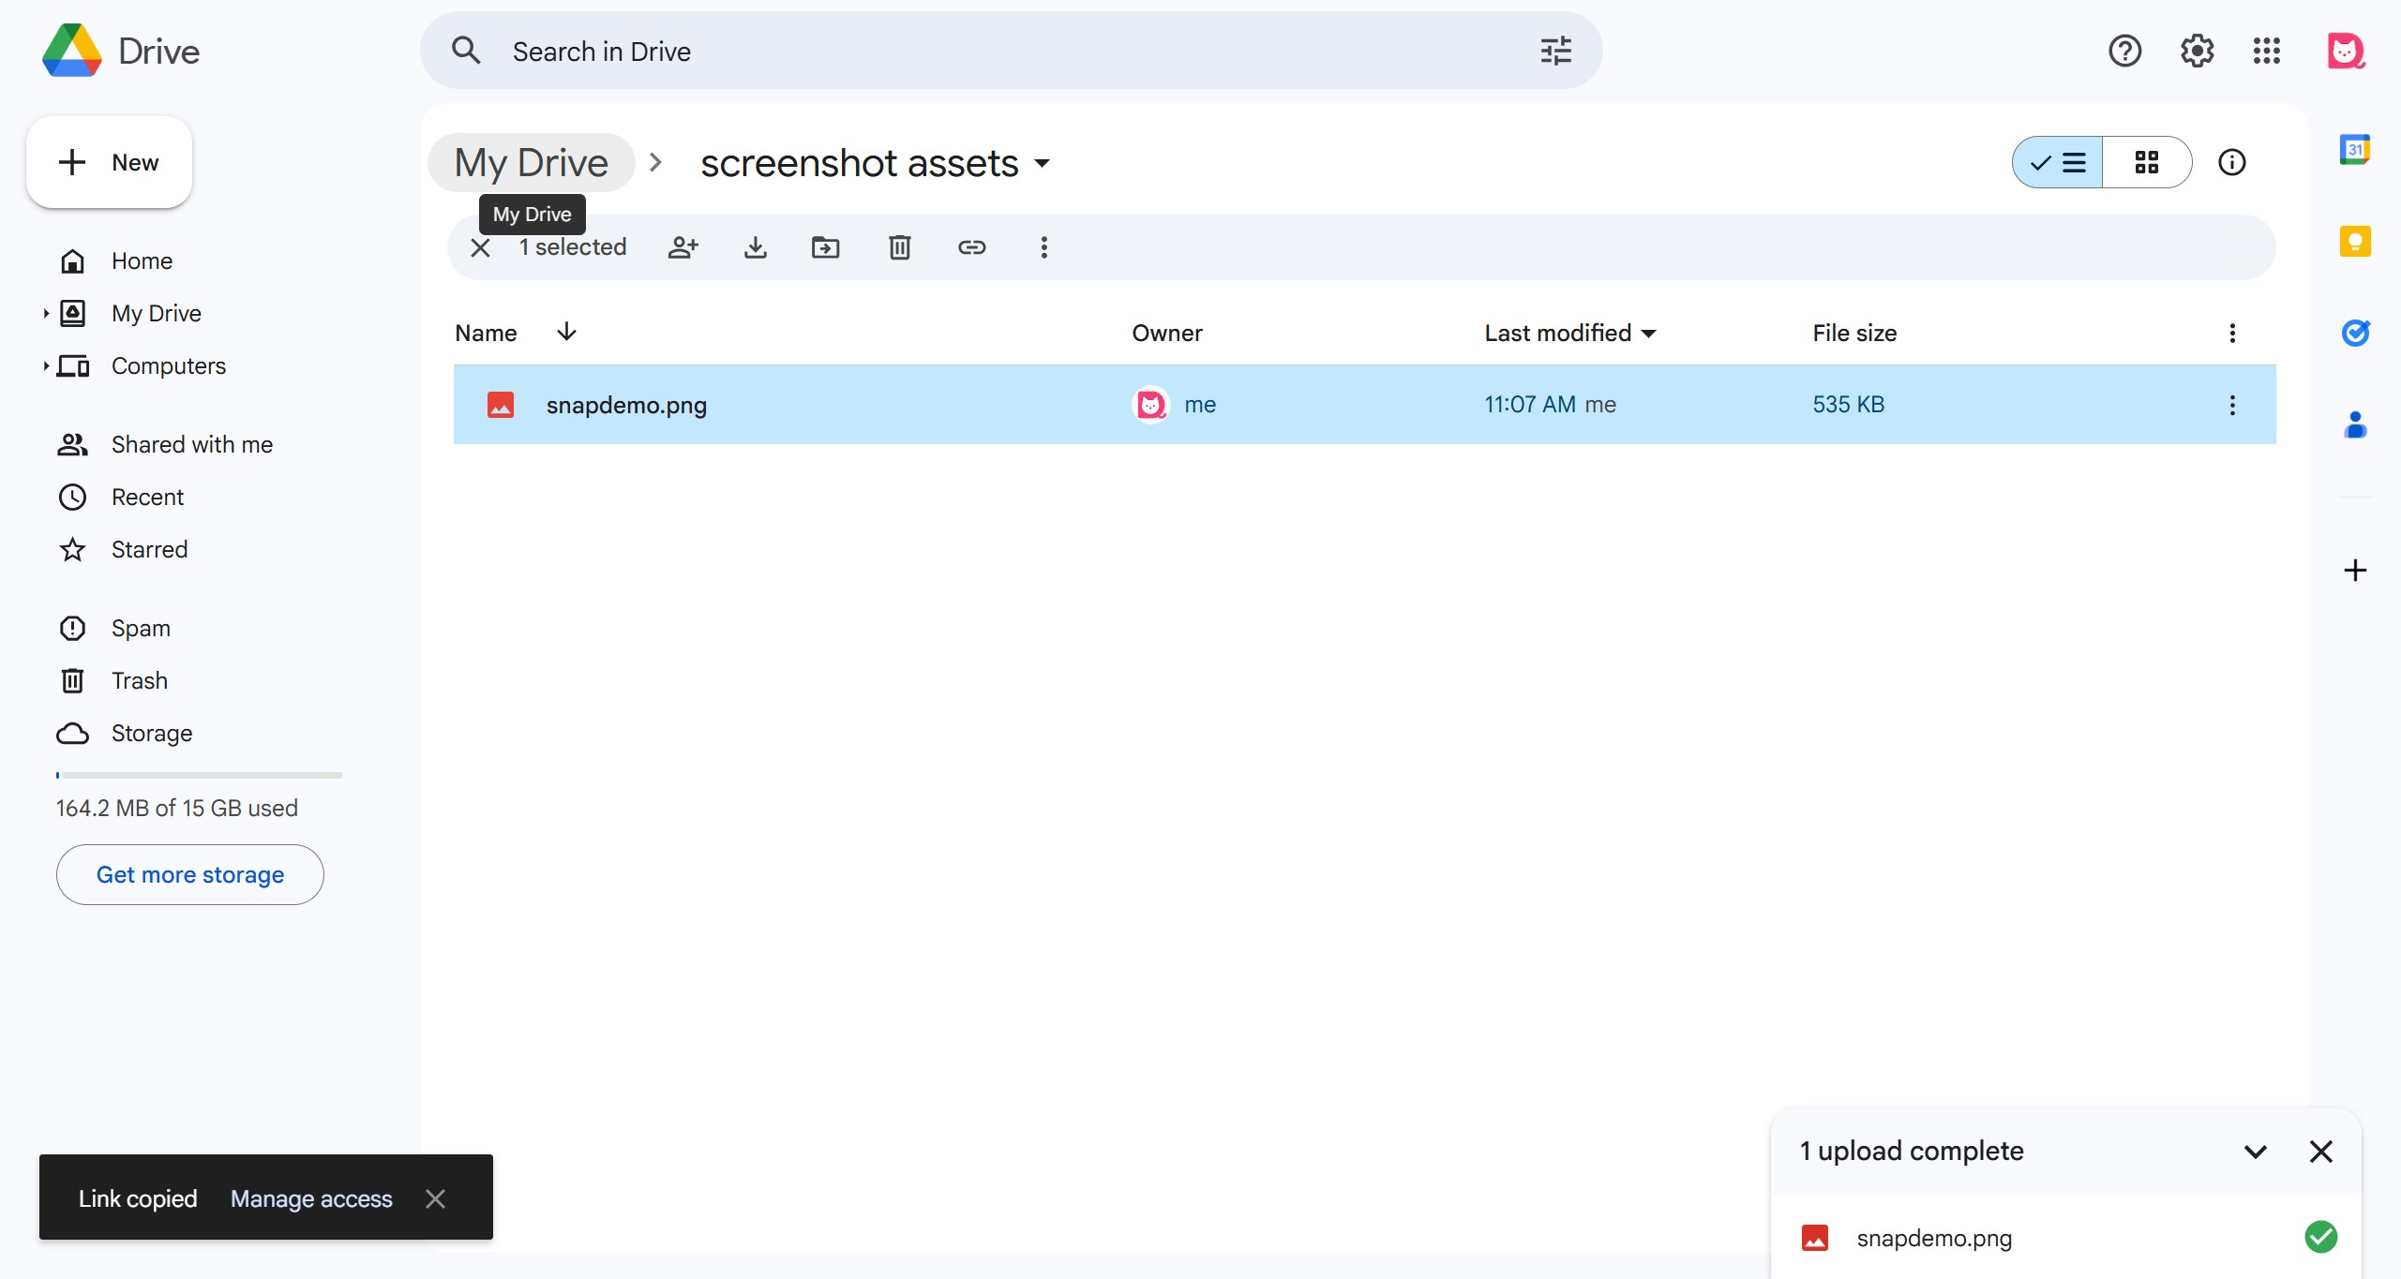Click the Share person-plus icon

(683, 247)
